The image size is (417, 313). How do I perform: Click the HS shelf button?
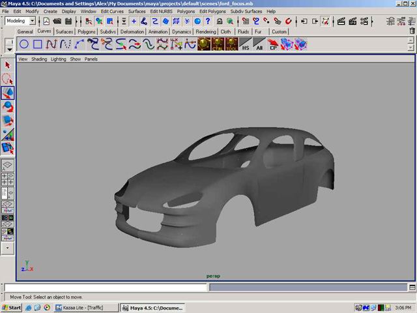(x=246, y=44)
